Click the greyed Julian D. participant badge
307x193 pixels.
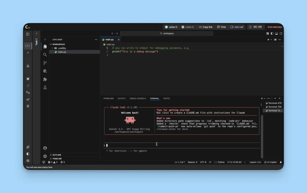coord(188,27)
